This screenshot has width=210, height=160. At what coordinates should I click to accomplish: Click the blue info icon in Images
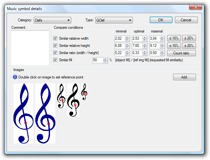15,77
